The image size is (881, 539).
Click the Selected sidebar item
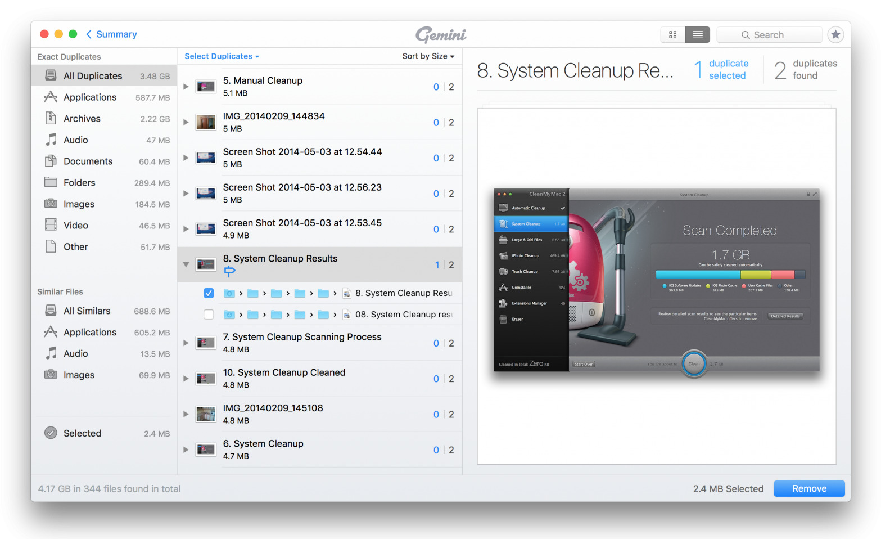104,433
